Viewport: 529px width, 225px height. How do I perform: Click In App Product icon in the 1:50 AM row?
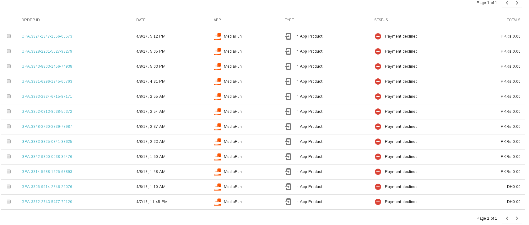pyautogui.click(x=288, y=157)
